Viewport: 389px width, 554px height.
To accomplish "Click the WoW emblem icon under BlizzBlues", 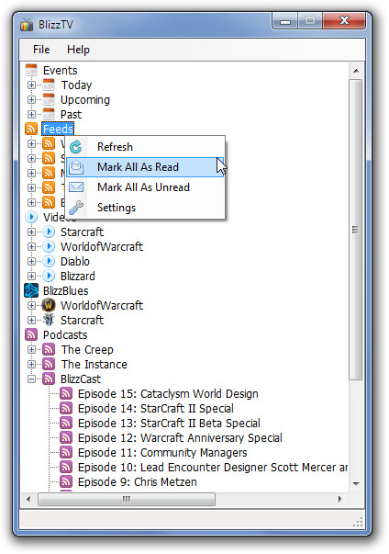I will [49, 305].
